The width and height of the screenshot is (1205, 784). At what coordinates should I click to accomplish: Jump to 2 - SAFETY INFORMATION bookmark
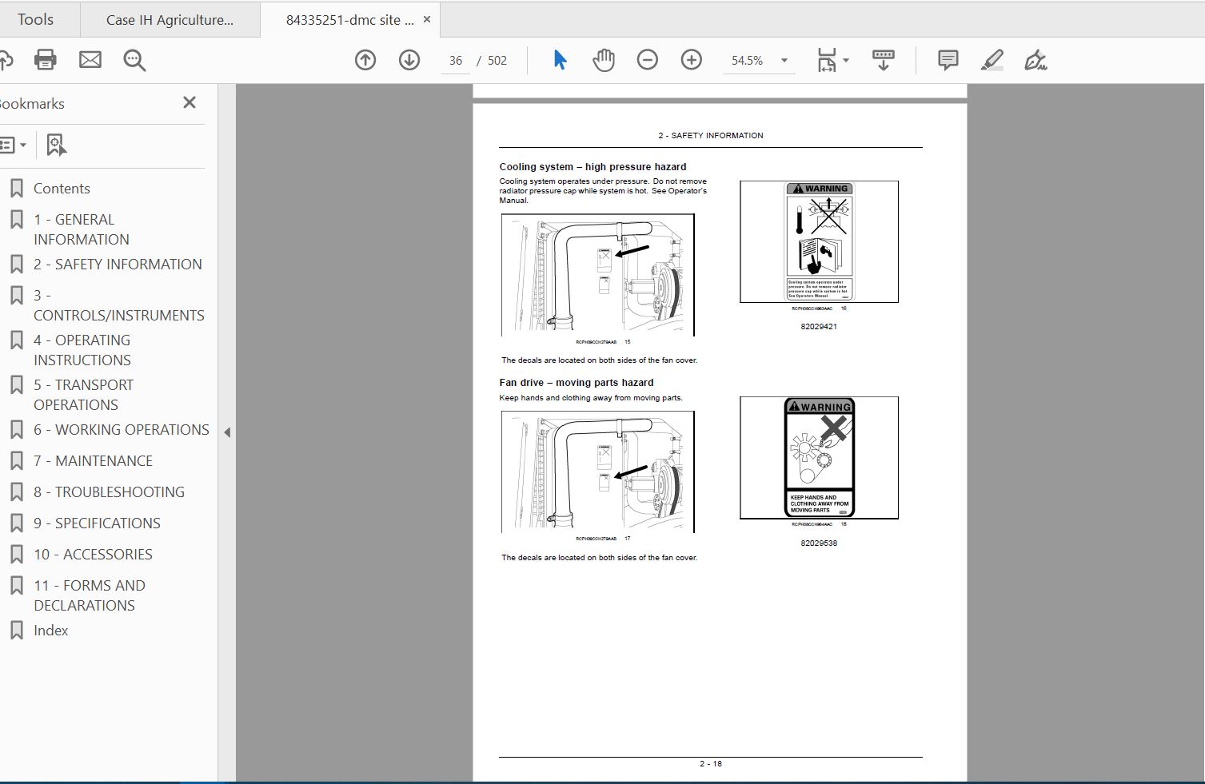pyautogui.click(x=118, y=265)
